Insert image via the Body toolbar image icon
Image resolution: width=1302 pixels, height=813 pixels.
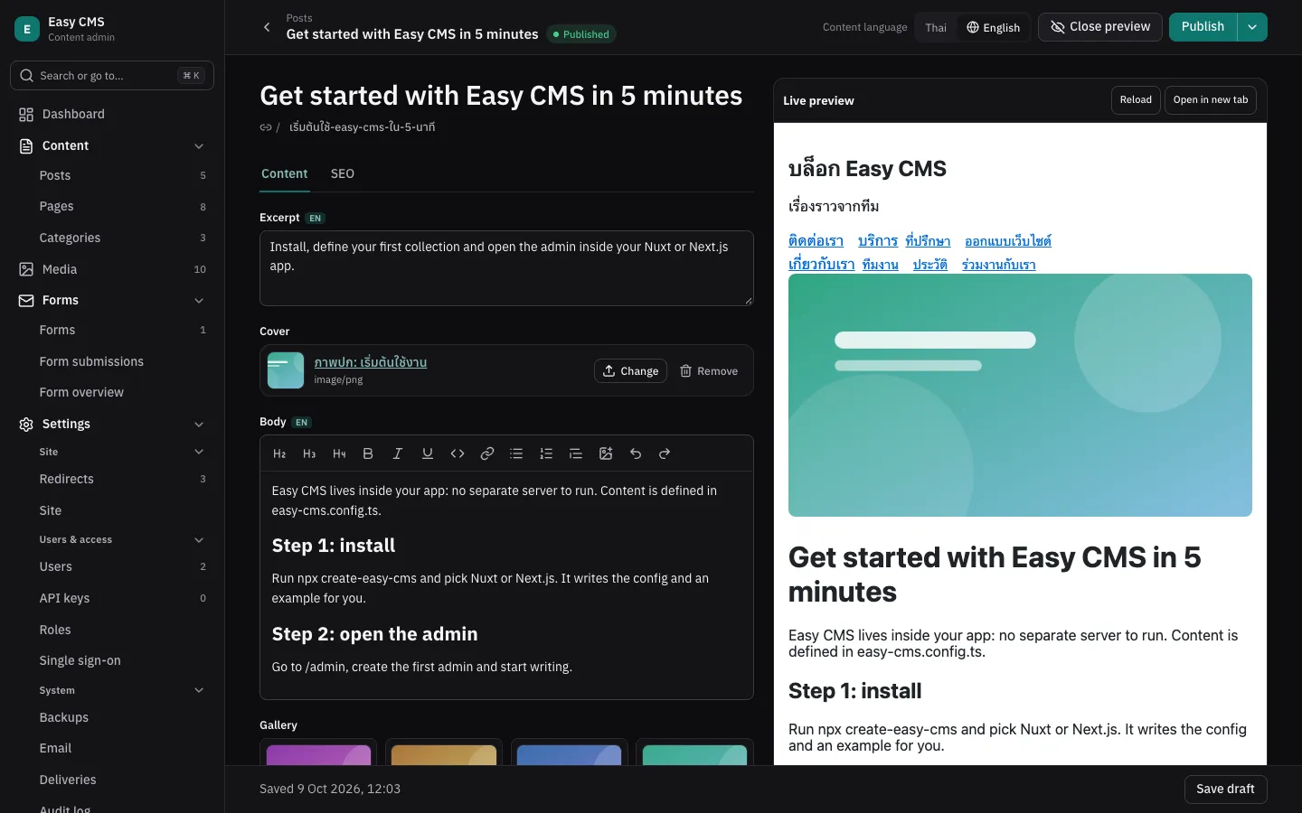click(x=606, y=453)
